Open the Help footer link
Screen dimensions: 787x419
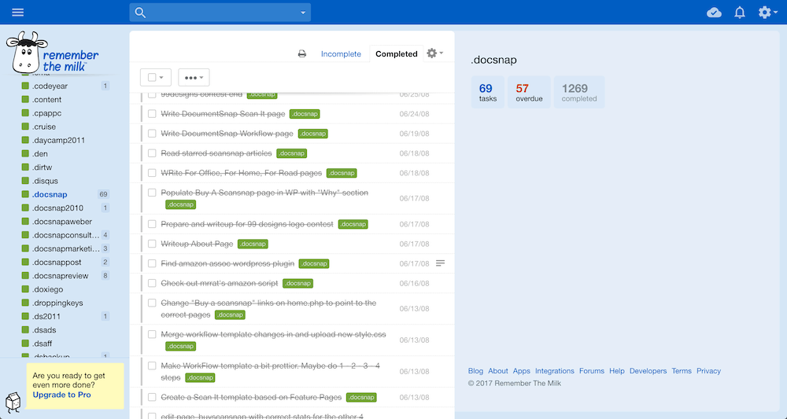click(617, 371)
